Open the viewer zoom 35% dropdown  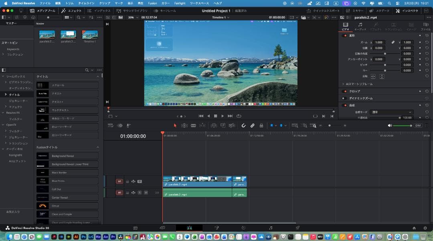click(133, 18)
